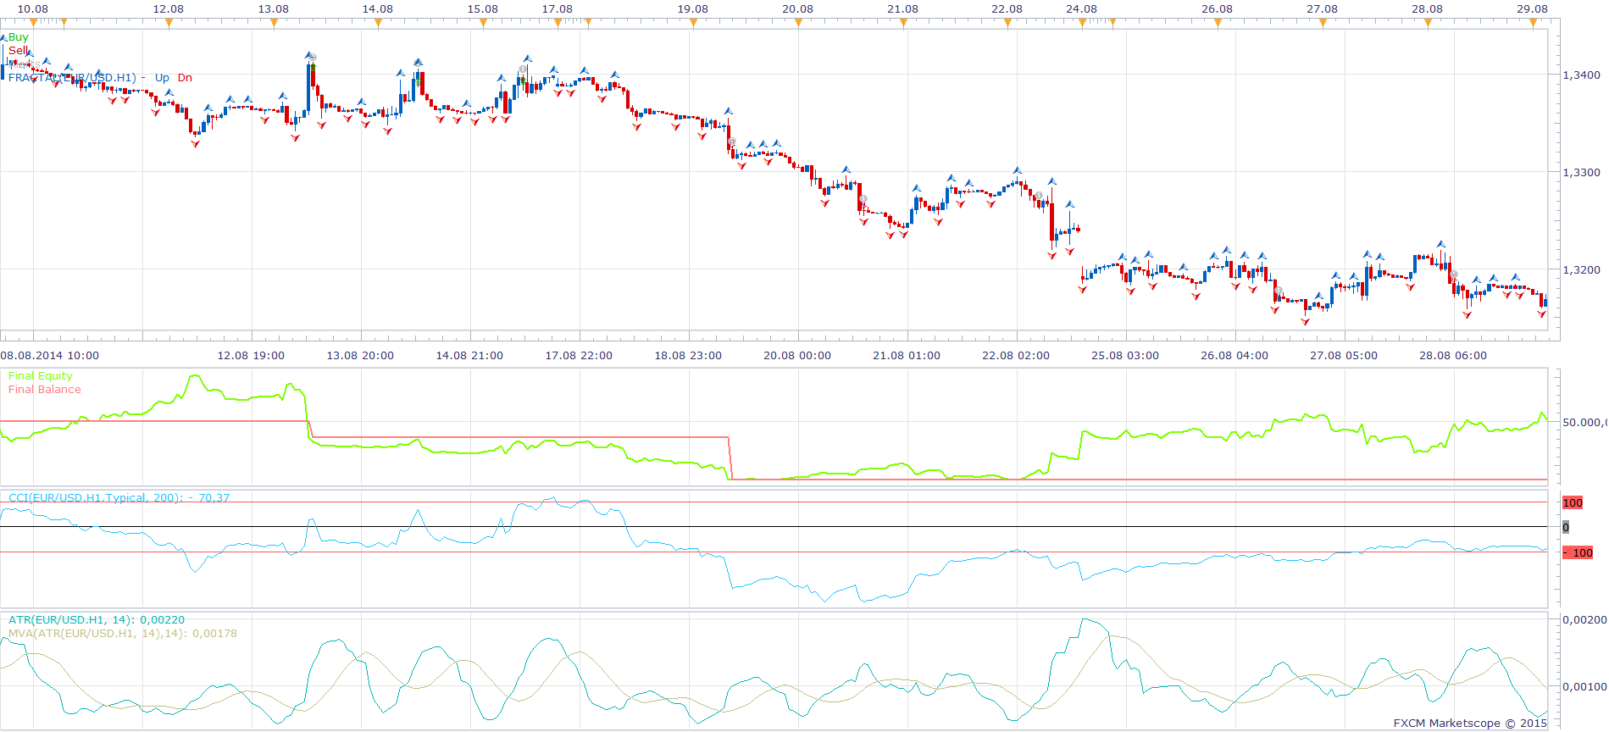Click the orange day marker under 22.08
Image resolution: width=1609 pixels, height=732 pixels.
[1007, 23]
